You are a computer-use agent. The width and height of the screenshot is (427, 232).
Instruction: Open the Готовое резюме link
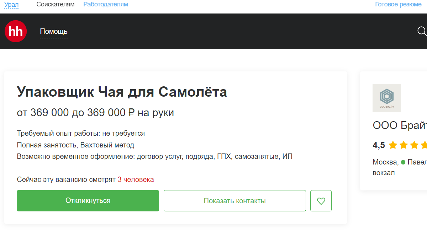[398, 4]
